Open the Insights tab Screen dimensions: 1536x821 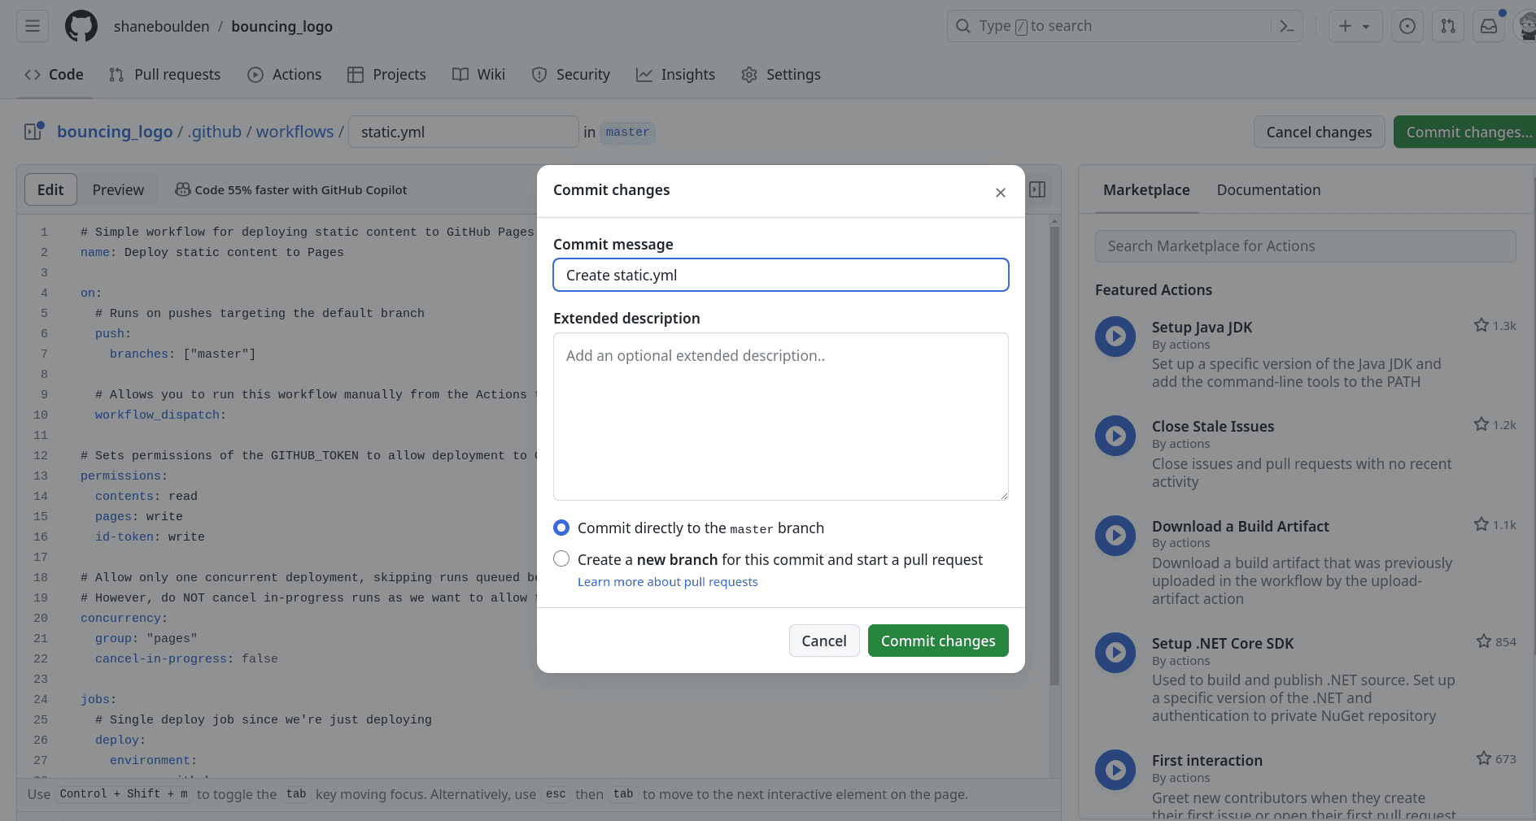676,75
